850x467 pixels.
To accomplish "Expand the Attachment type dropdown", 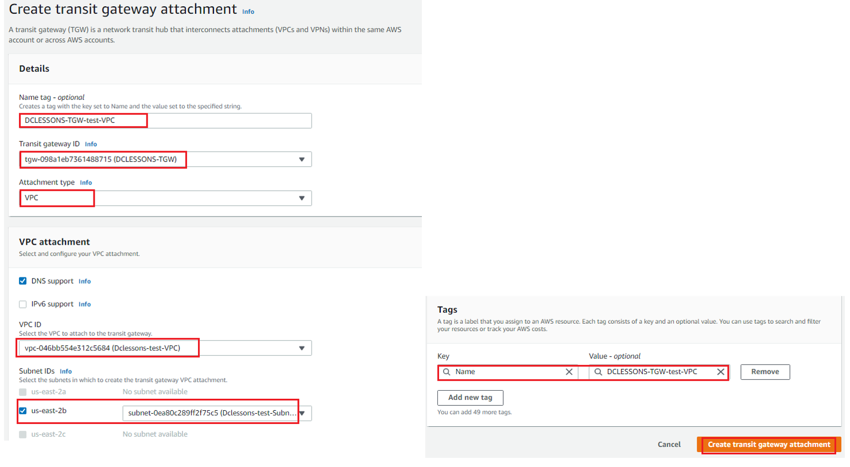I will pos(165,198).
